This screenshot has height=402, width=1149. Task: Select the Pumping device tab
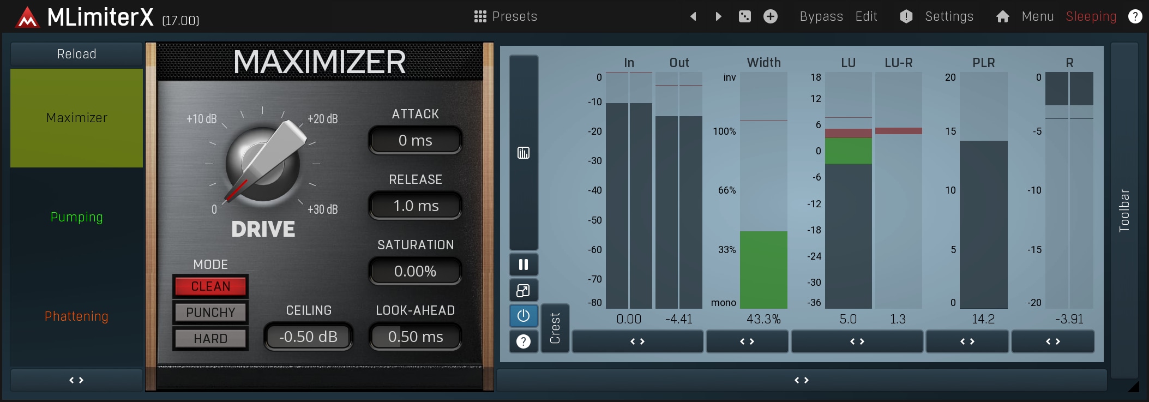[76, 217]
